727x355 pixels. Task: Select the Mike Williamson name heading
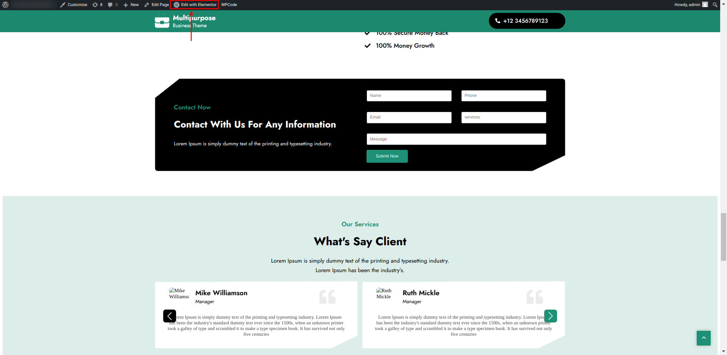click(x=221, y=293)
